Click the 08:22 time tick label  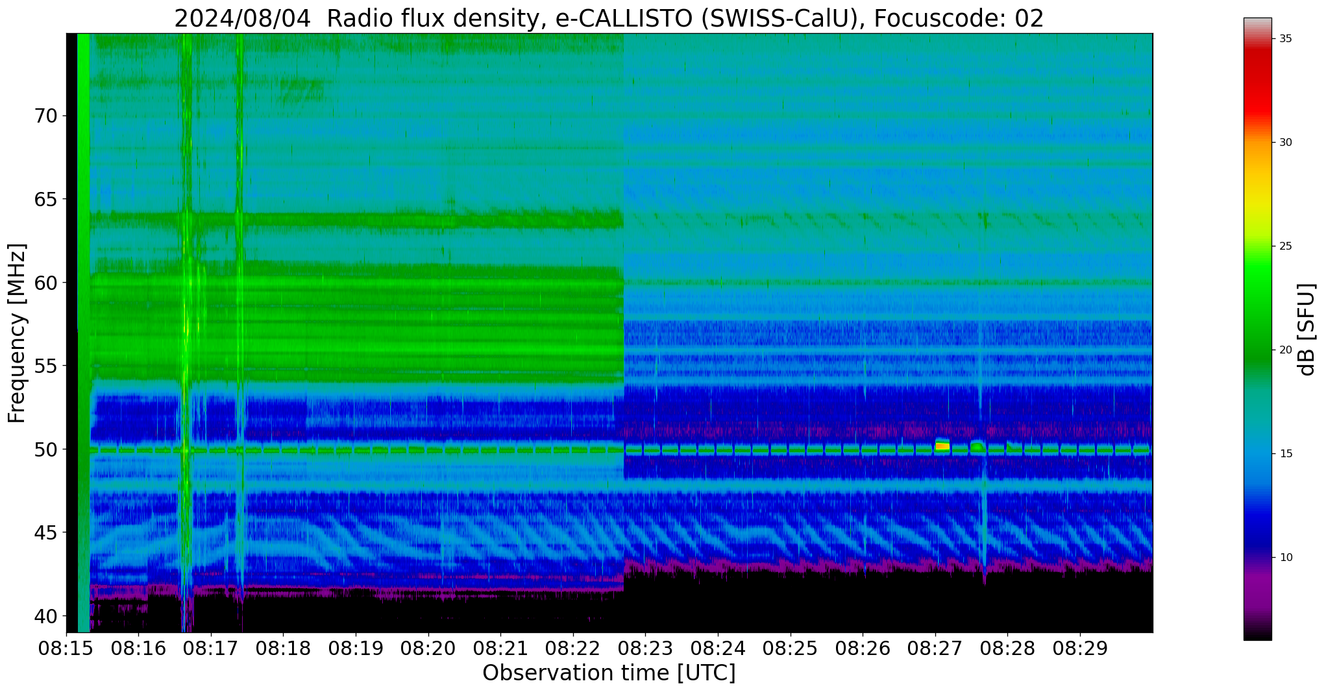(572, 648)
